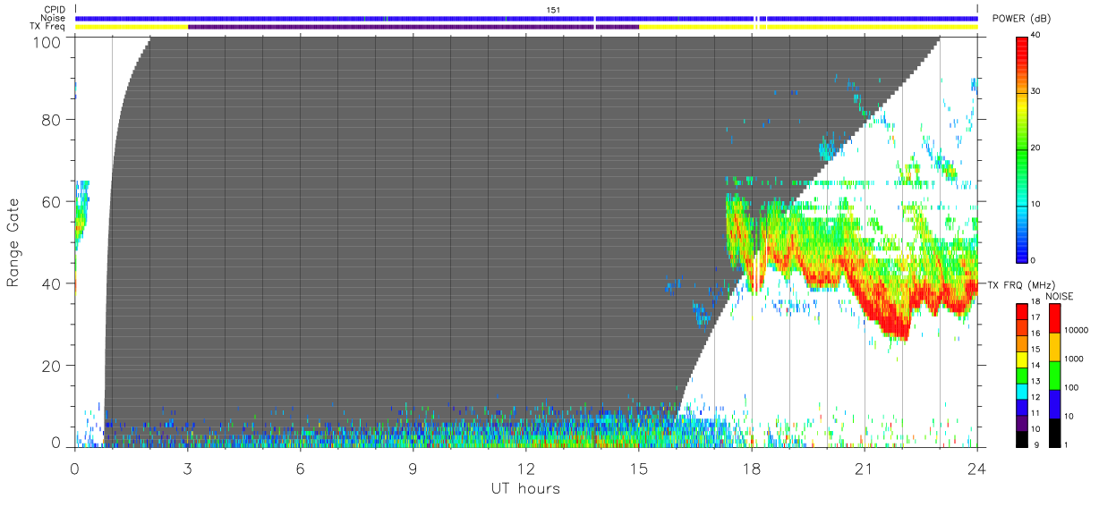1099x507 pixels.
Task: Click the blue Noise strip above the plot
Action: (526, 18)
